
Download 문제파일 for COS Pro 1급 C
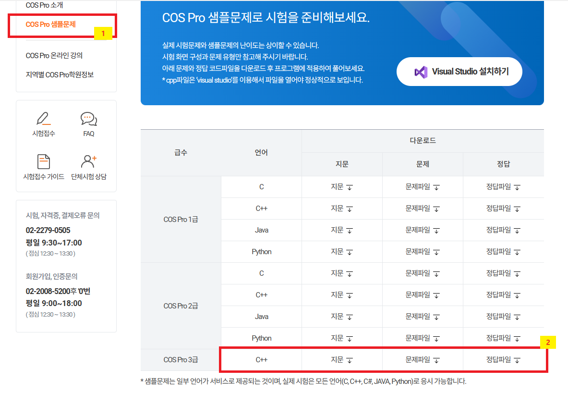[423, 187]
